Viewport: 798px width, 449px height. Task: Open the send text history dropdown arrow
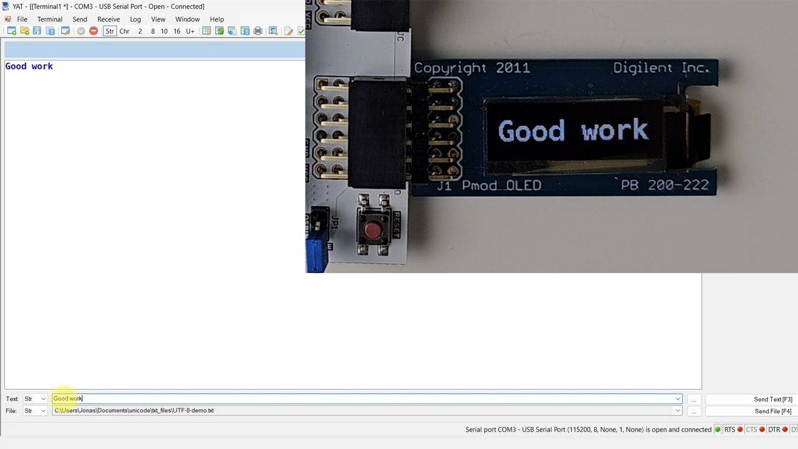[x=678, y=399]
